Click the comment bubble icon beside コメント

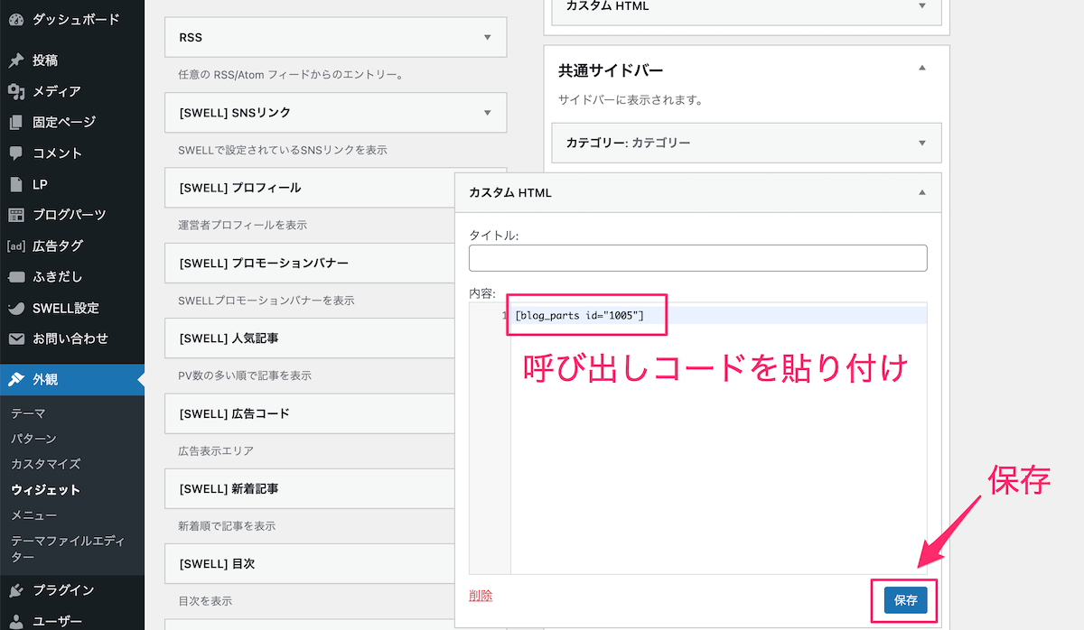(x=16, y=153)
